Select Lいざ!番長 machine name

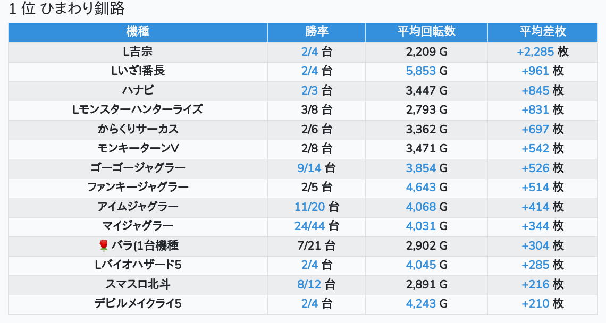point(138,71)
